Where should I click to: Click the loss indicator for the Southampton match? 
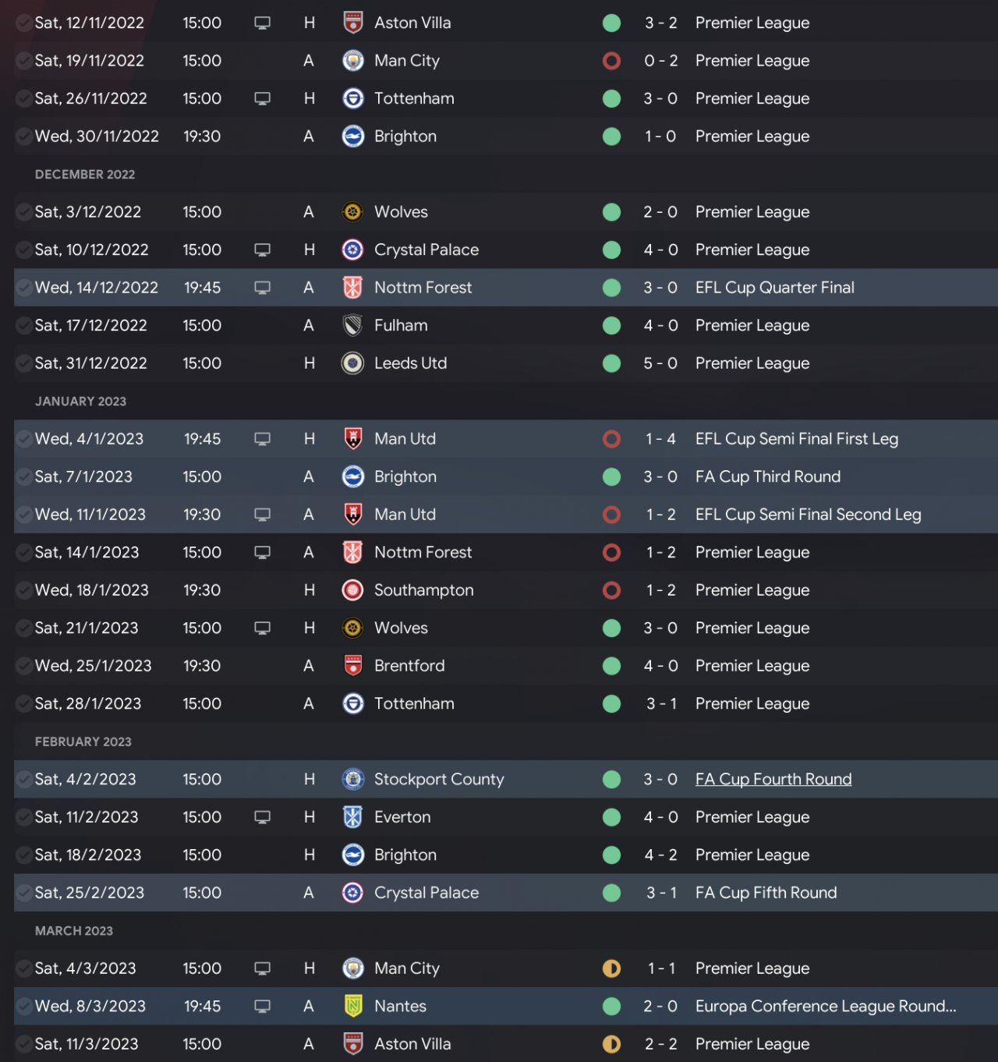coord(611,590)
